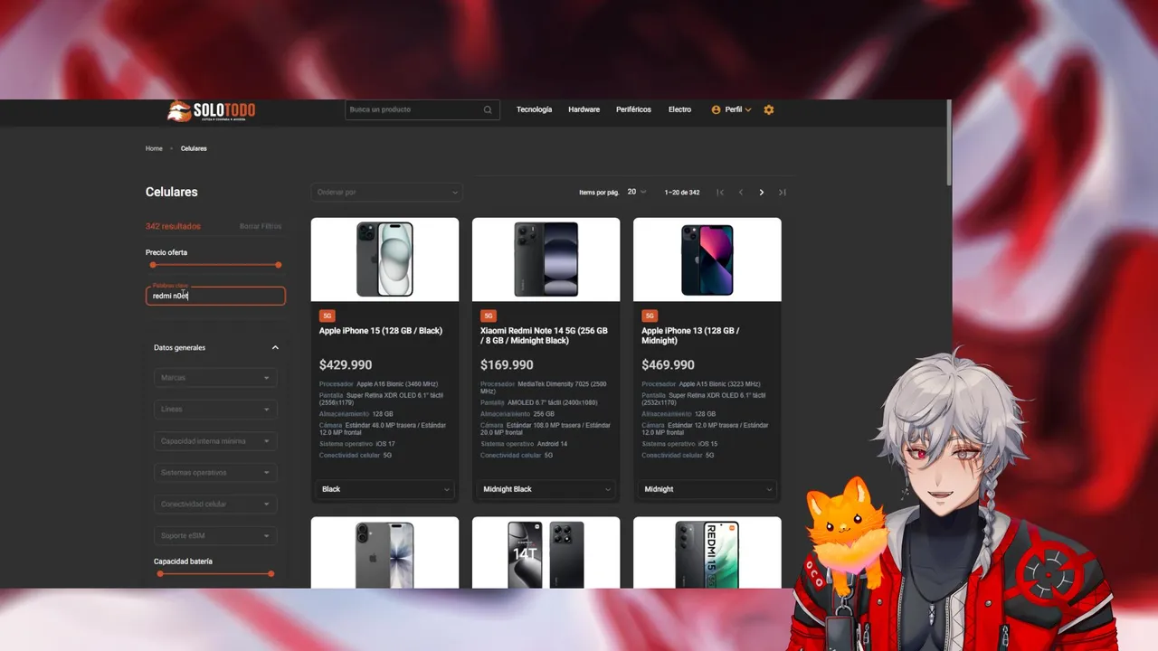1158x651 pixels.
Task: Click the 5G badge on iPhone 15
Action: 327,316
